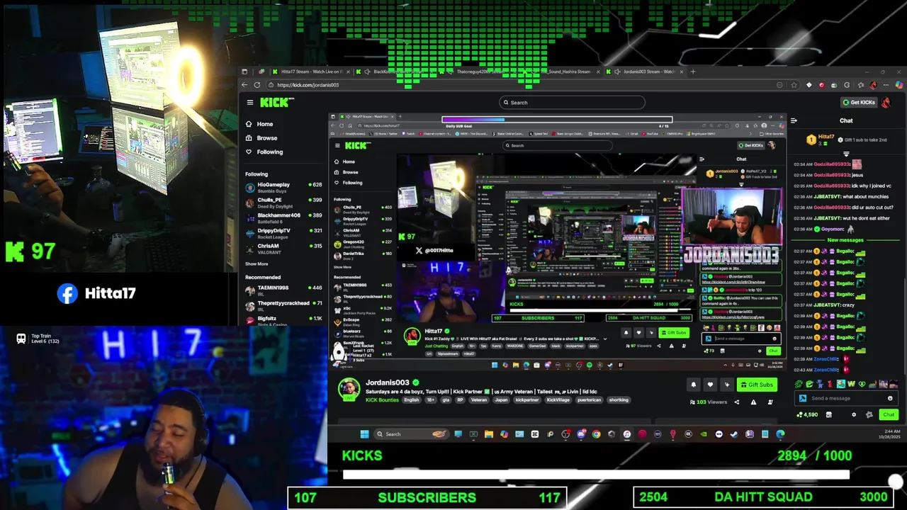907x510 pixels.
Task: Open HioGameplay channel in Following list
Action: (x=283, y=187)
